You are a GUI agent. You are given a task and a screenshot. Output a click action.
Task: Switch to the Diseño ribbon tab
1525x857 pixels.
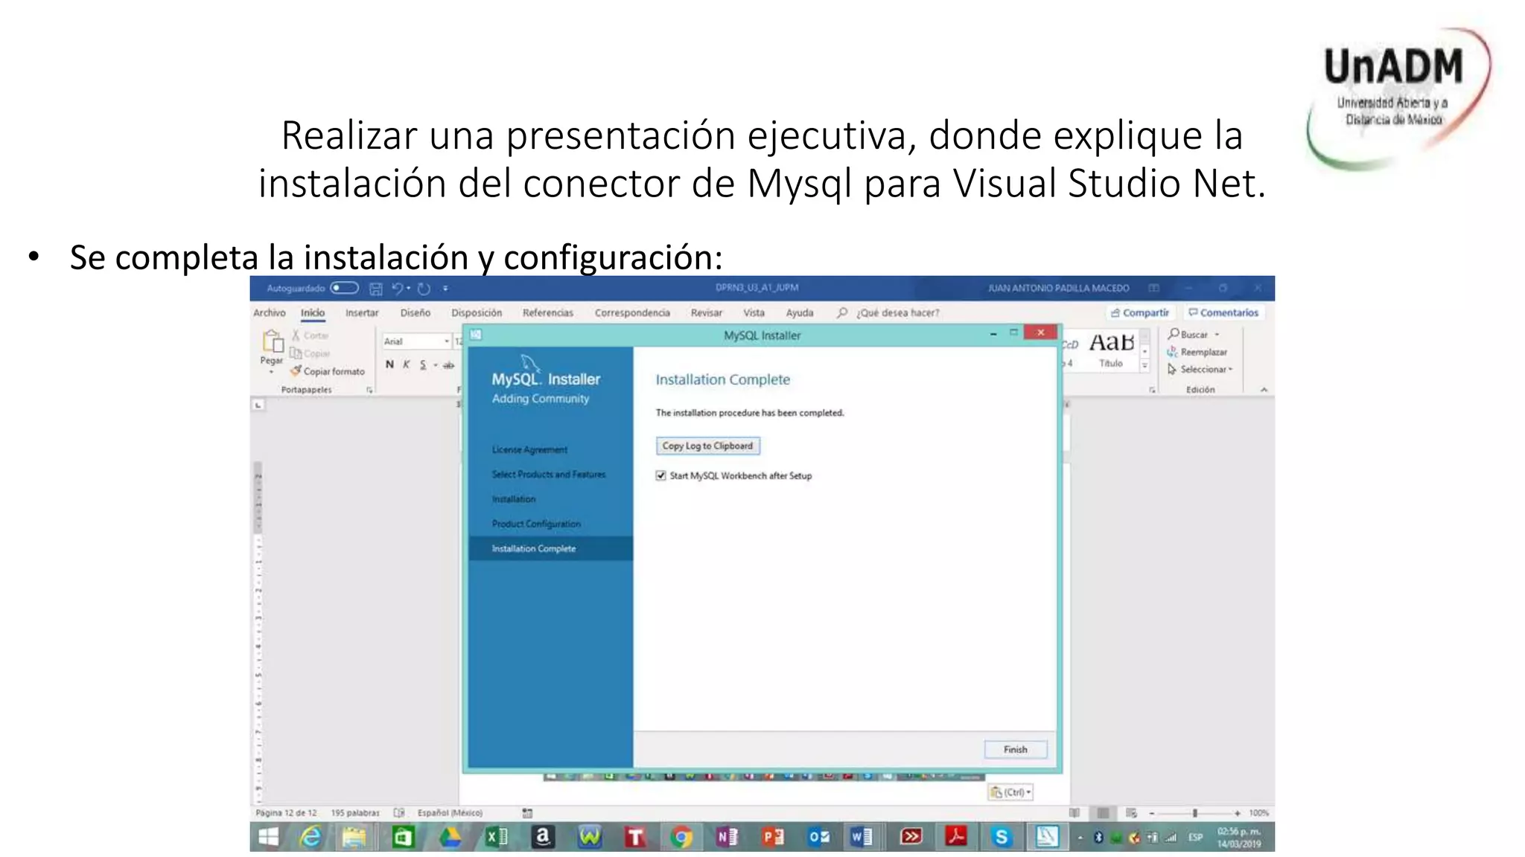coord(416,312)
